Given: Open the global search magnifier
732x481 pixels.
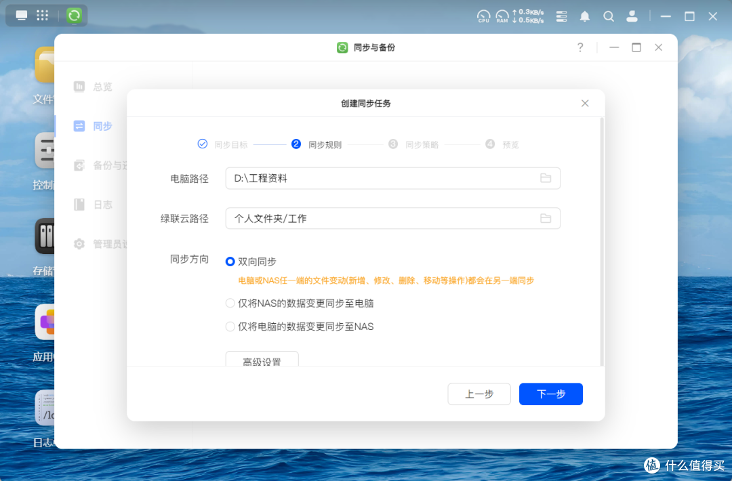Looking at the screenshot, I should (608, 16).
